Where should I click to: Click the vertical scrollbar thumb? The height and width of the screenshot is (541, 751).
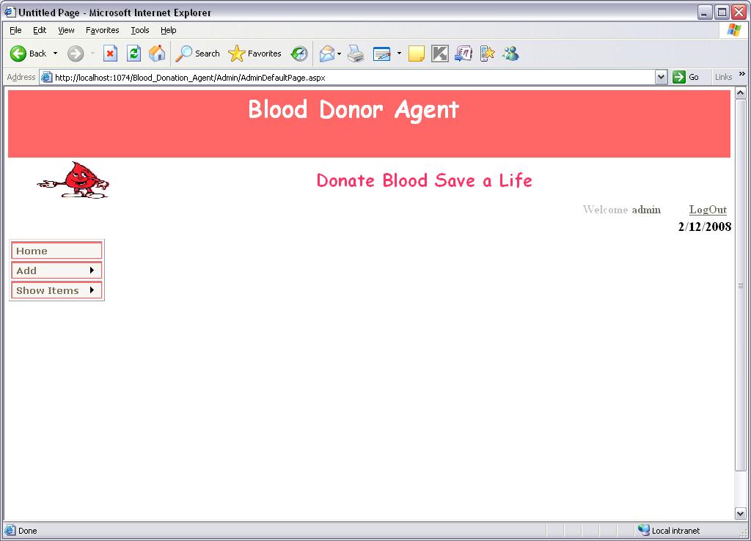[x=741, y=285]
